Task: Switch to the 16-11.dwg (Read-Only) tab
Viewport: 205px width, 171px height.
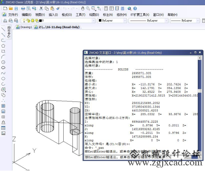Action: (57, 27)
